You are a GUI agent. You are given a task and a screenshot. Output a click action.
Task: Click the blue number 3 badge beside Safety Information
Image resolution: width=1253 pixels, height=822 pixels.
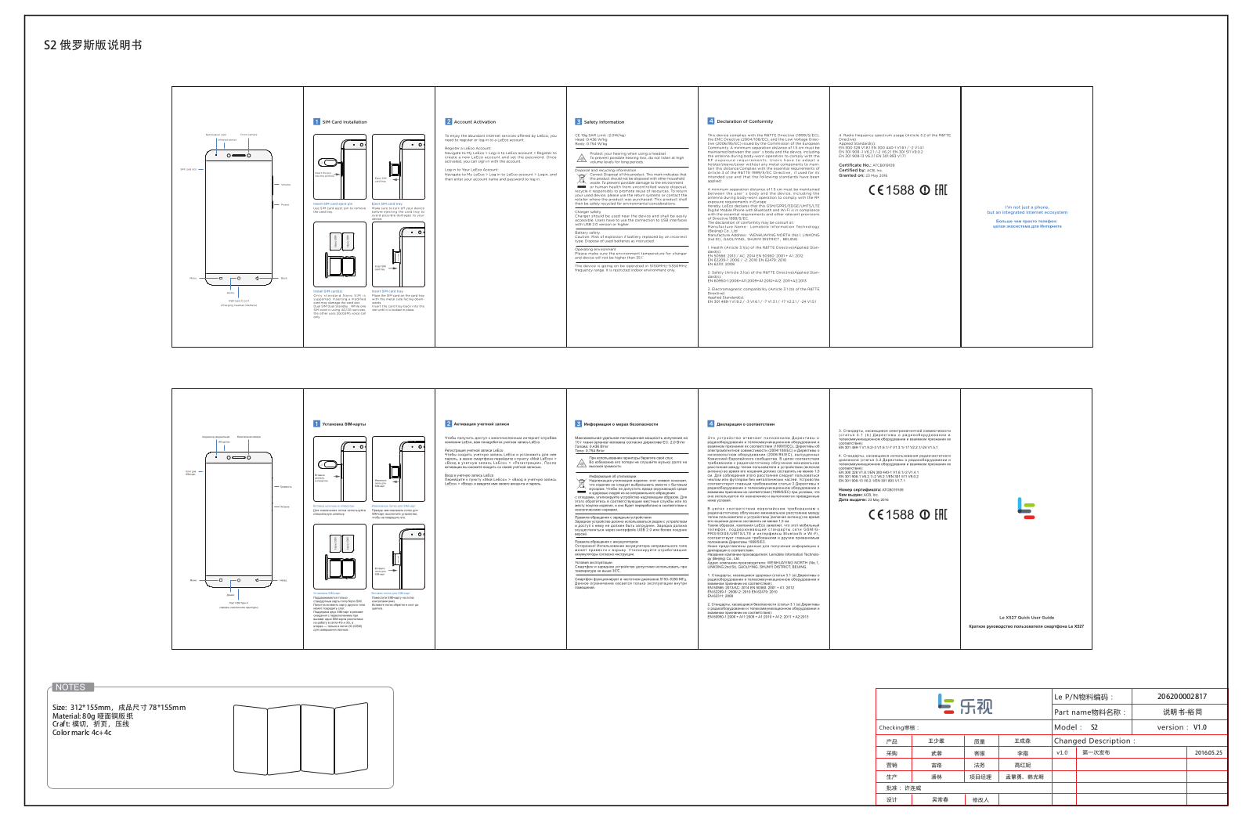(579, 122)
